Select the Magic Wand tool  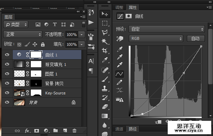[105, 41]
